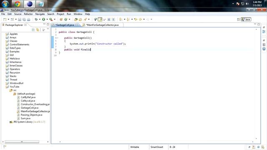Select GarbageColl.java in Package Explorer
This screenshot has width=267, height=150.
point(30,108)
